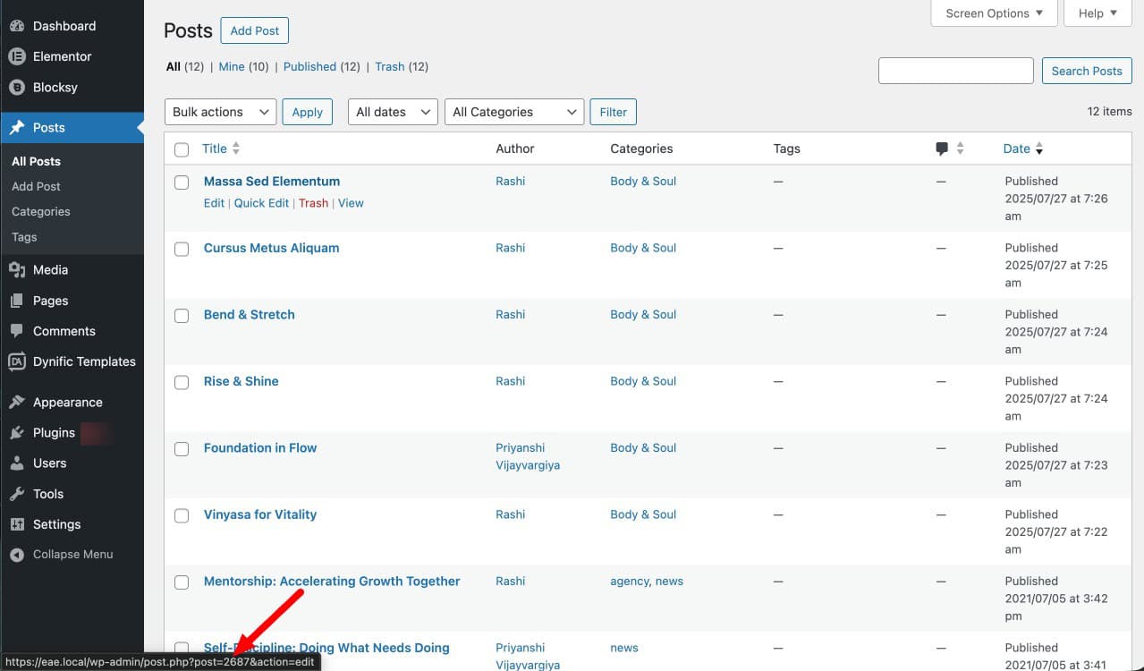Click Body & Soul in Rise & Shine row
Viewport: 1144px width, 671px height.
tap(643, 381)
